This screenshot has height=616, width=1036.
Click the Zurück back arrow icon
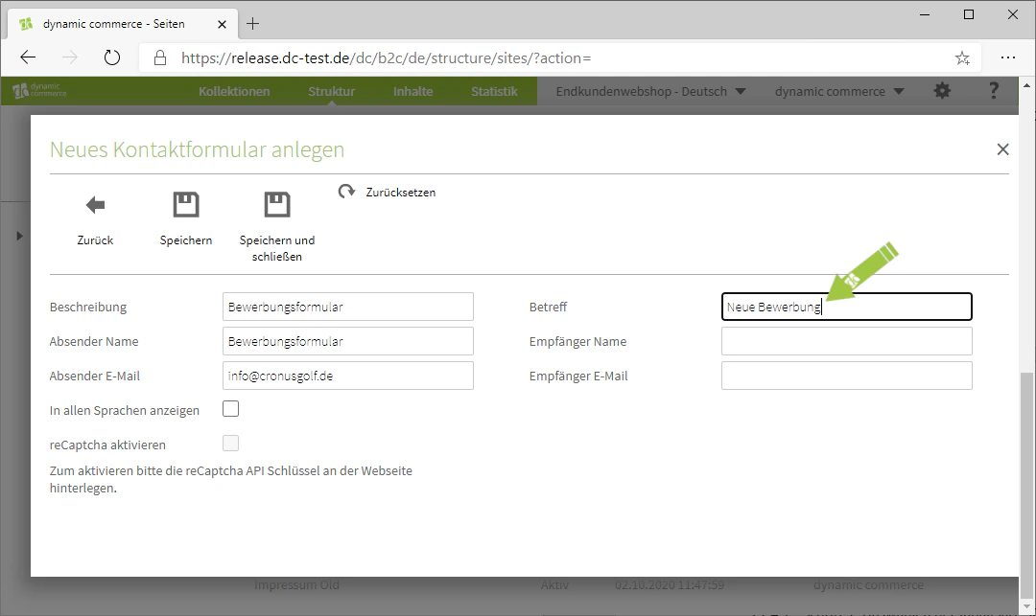click(x=95, y=205)
